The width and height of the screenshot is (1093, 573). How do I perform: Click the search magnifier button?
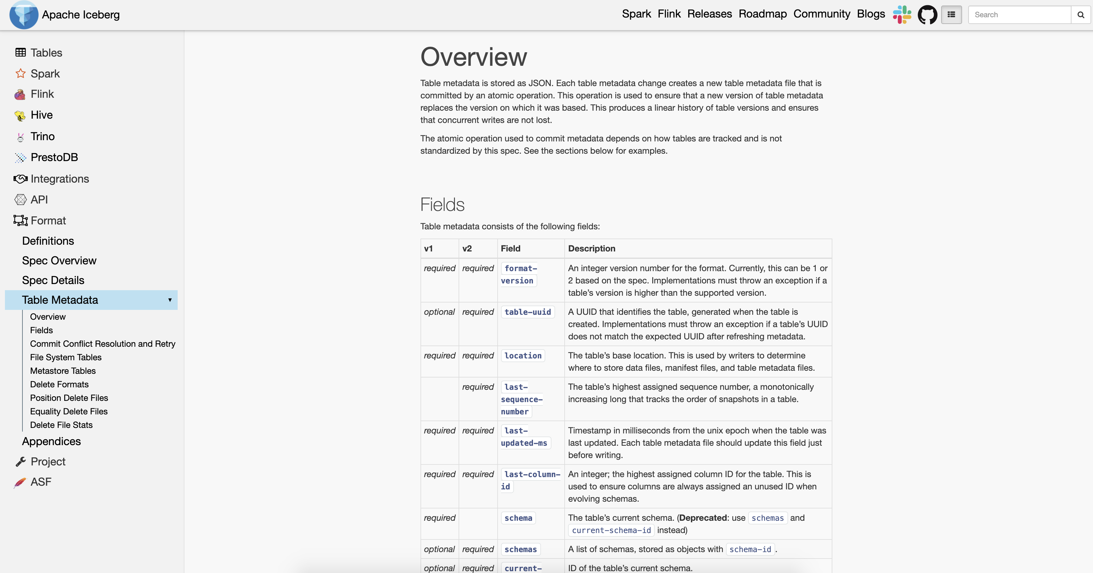click(x=1081, y=15)
